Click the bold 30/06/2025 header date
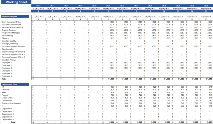 pyautogui.click(x=108, y=9)
